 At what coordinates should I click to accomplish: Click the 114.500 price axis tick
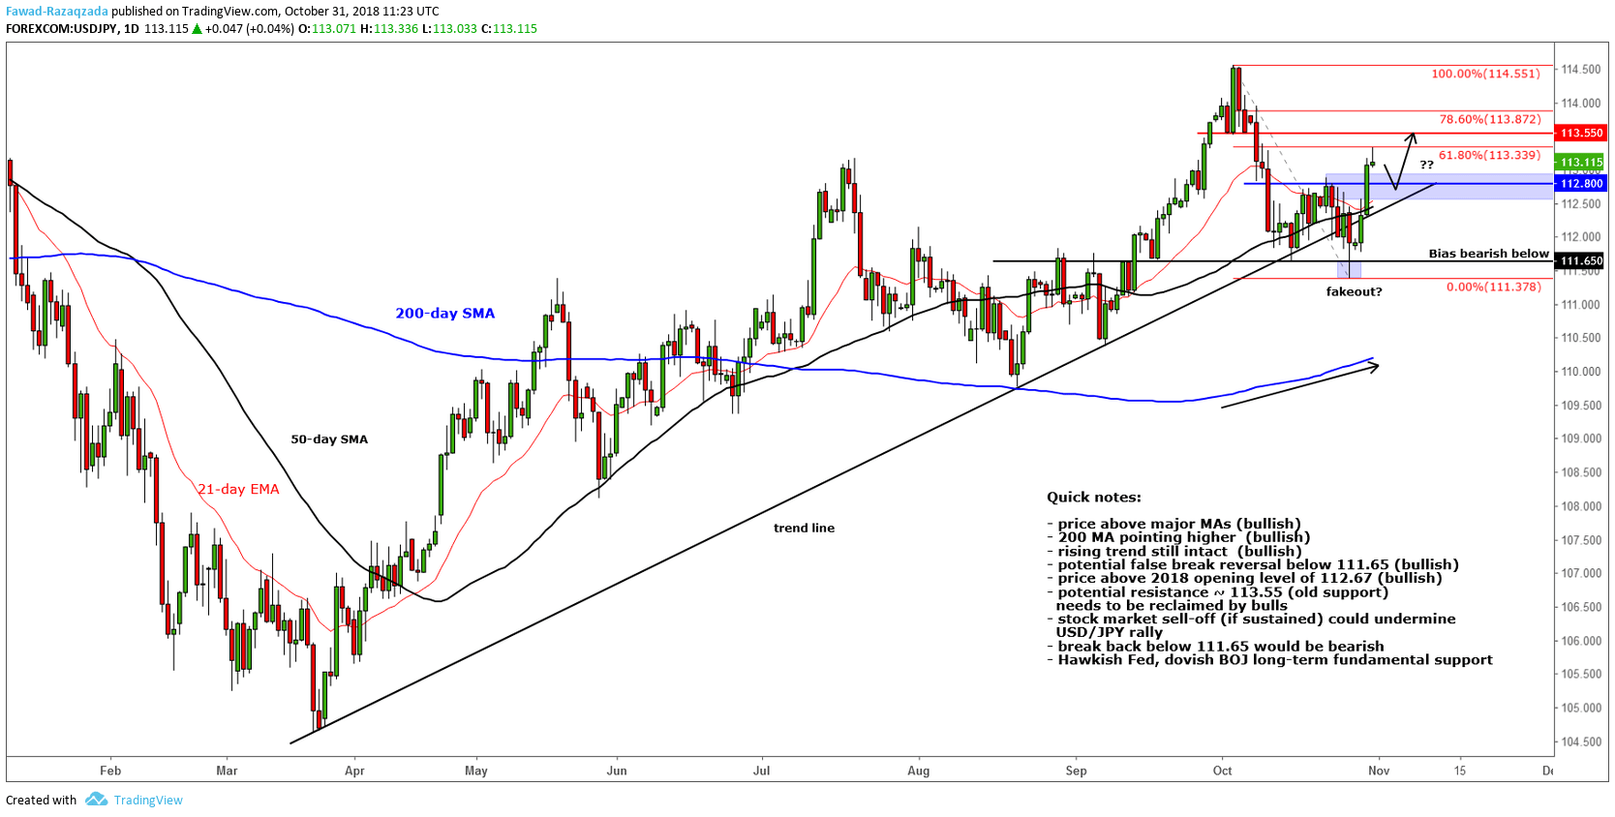[1580, 70]
